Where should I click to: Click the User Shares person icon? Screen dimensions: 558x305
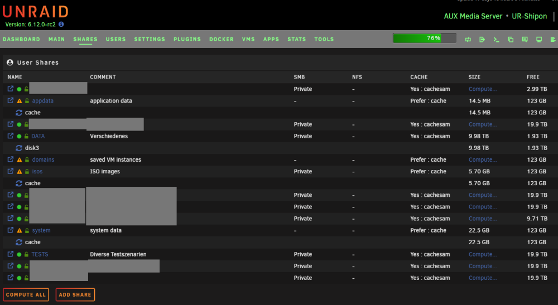[x=10, y=62]
